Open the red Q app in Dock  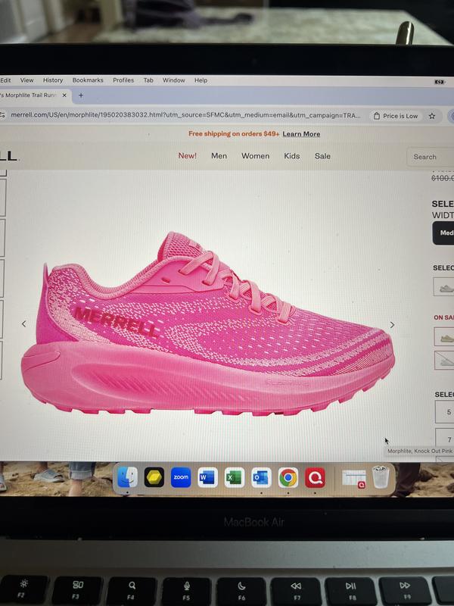315,477
